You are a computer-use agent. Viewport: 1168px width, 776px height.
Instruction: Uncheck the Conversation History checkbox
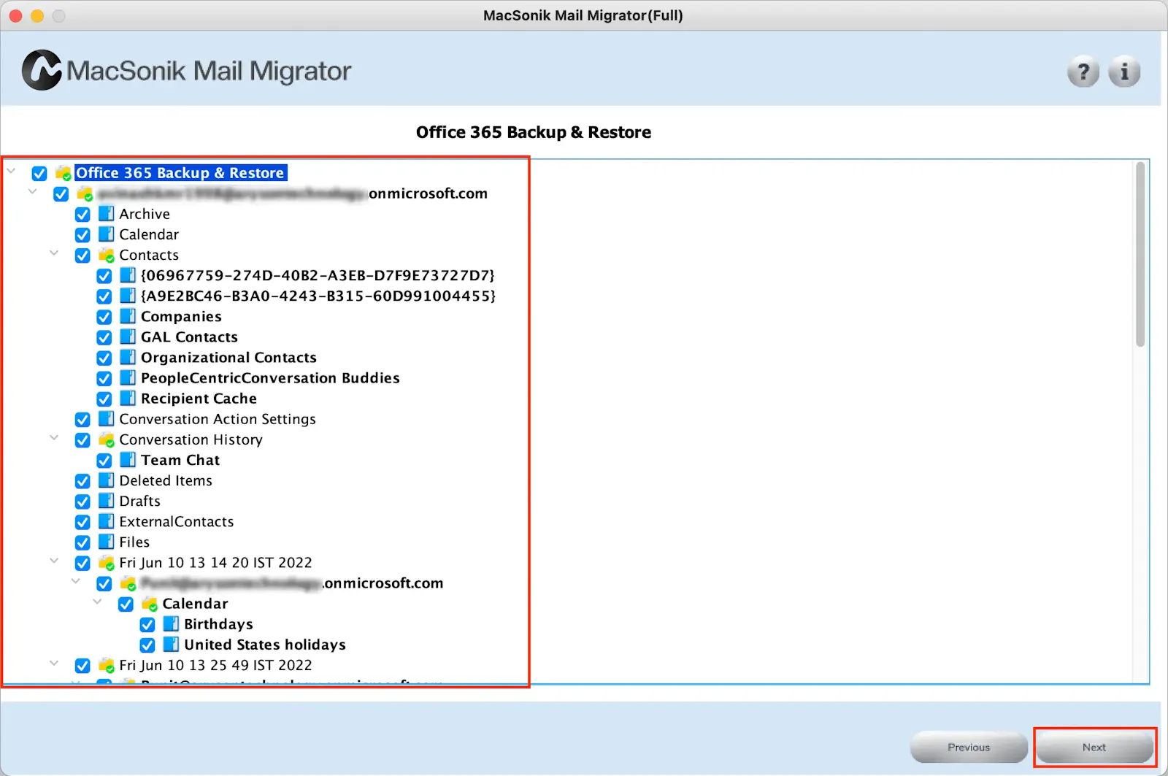click(82, 440)
